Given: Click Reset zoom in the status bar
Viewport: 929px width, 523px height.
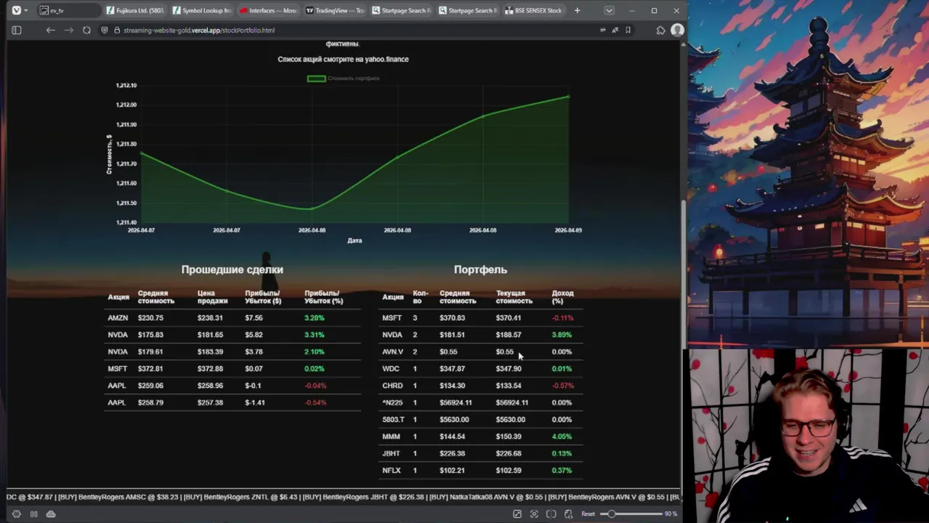Looking at the screenshot, I should click(588, 514).
